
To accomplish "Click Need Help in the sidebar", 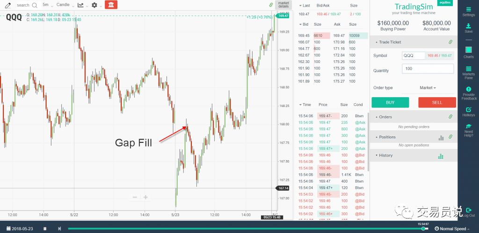I will 469,130.
